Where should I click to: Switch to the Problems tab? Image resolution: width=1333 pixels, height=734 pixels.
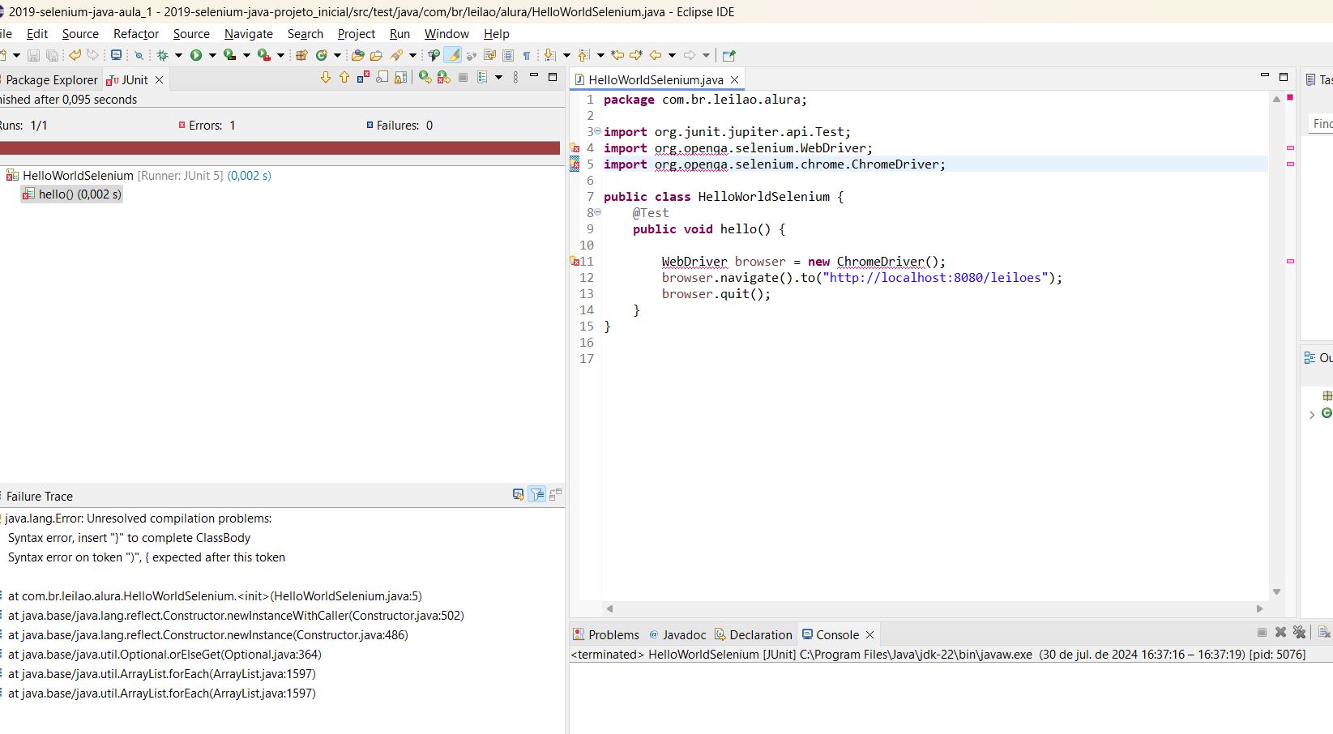(x=605, y=634)
